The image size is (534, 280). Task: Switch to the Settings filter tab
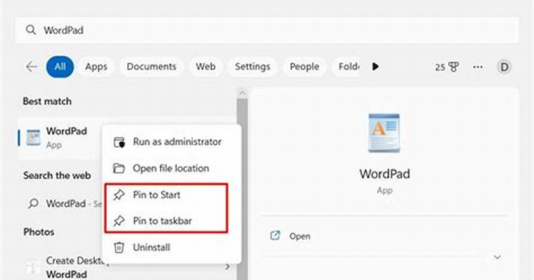[x=252, y=67]
